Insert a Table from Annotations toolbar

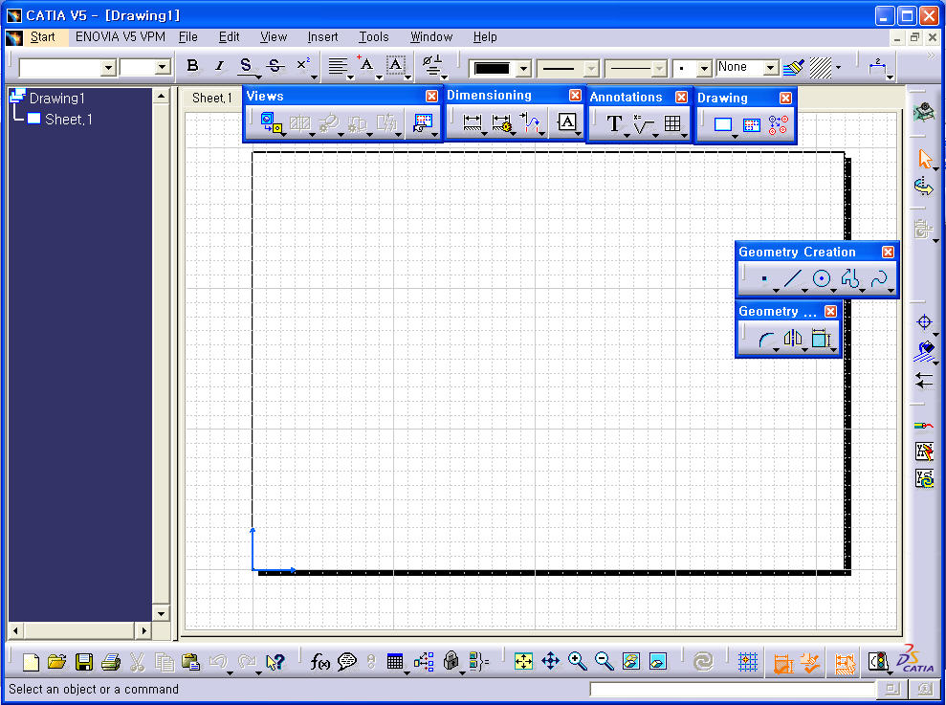click(x=672, y=124)
